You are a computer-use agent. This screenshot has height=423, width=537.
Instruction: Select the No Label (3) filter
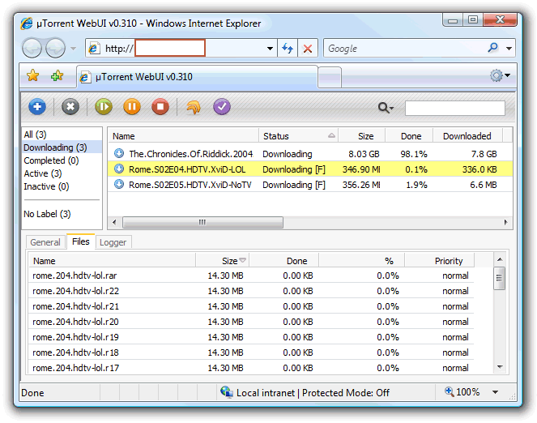pos(47,214)
